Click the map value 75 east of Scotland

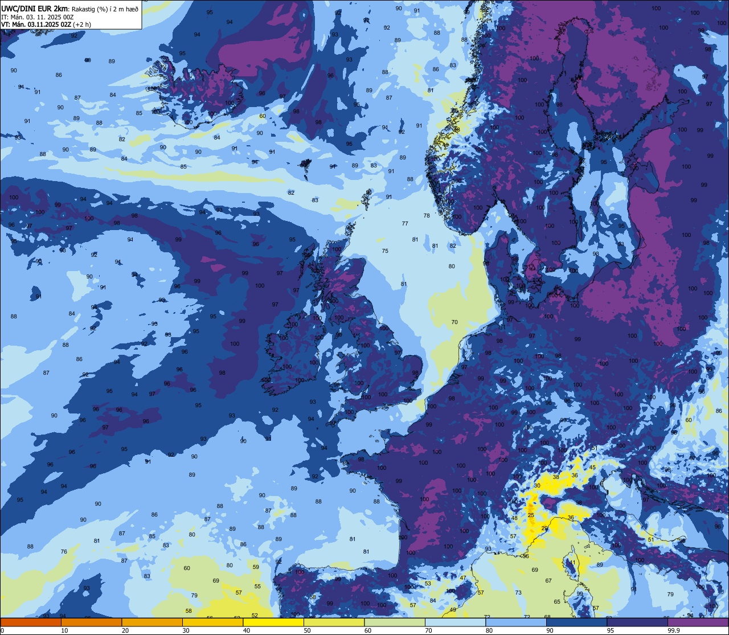pyautogui.click(x=385, y=251)
